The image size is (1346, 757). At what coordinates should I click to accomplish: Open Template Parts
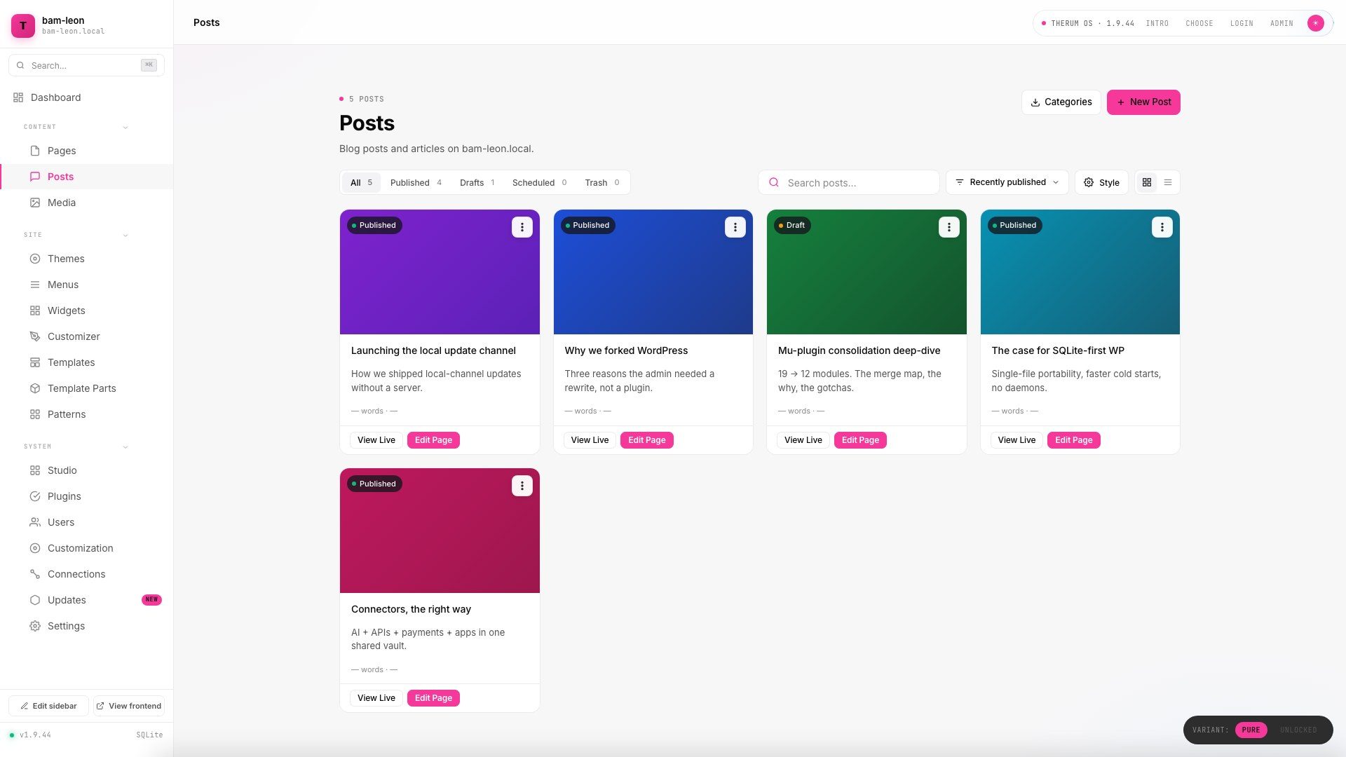tap(86, 388)
